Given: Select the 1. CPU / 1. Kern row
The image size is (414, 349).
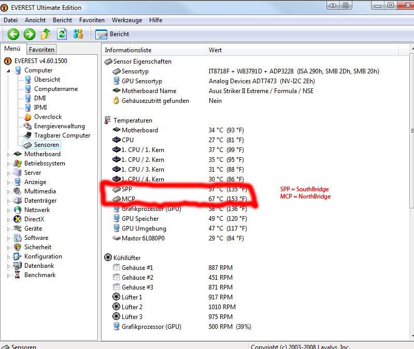Looking at the screenshot, I should pos(178,150).
